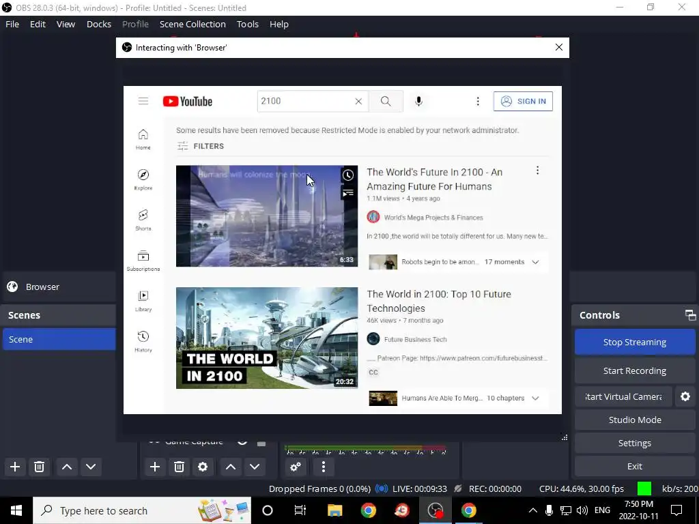Screen dimensions: 699x524
Task: Remove selected scene with trash icon
Action: pos(39,467)
